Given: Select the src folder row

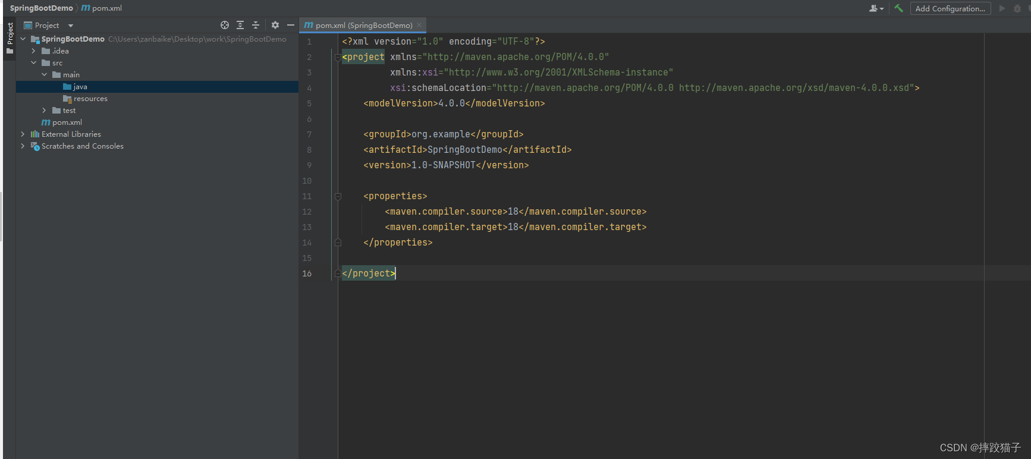Looking at the screenshot, I should 157,63.
